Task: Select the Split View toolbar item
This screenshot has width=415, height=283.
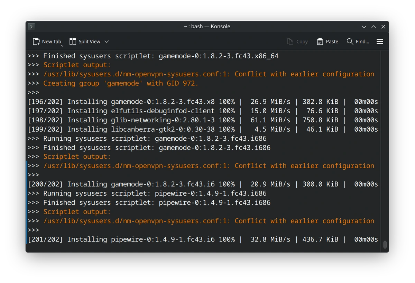Action: (x=85, y=41)
